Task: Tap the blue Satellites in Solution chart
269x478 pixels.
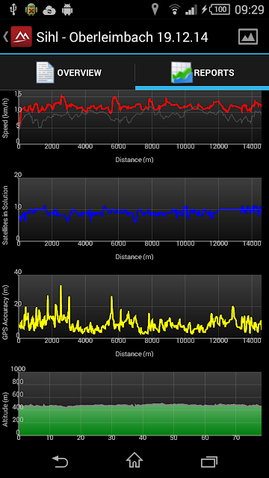Action: tap(140, 209)
